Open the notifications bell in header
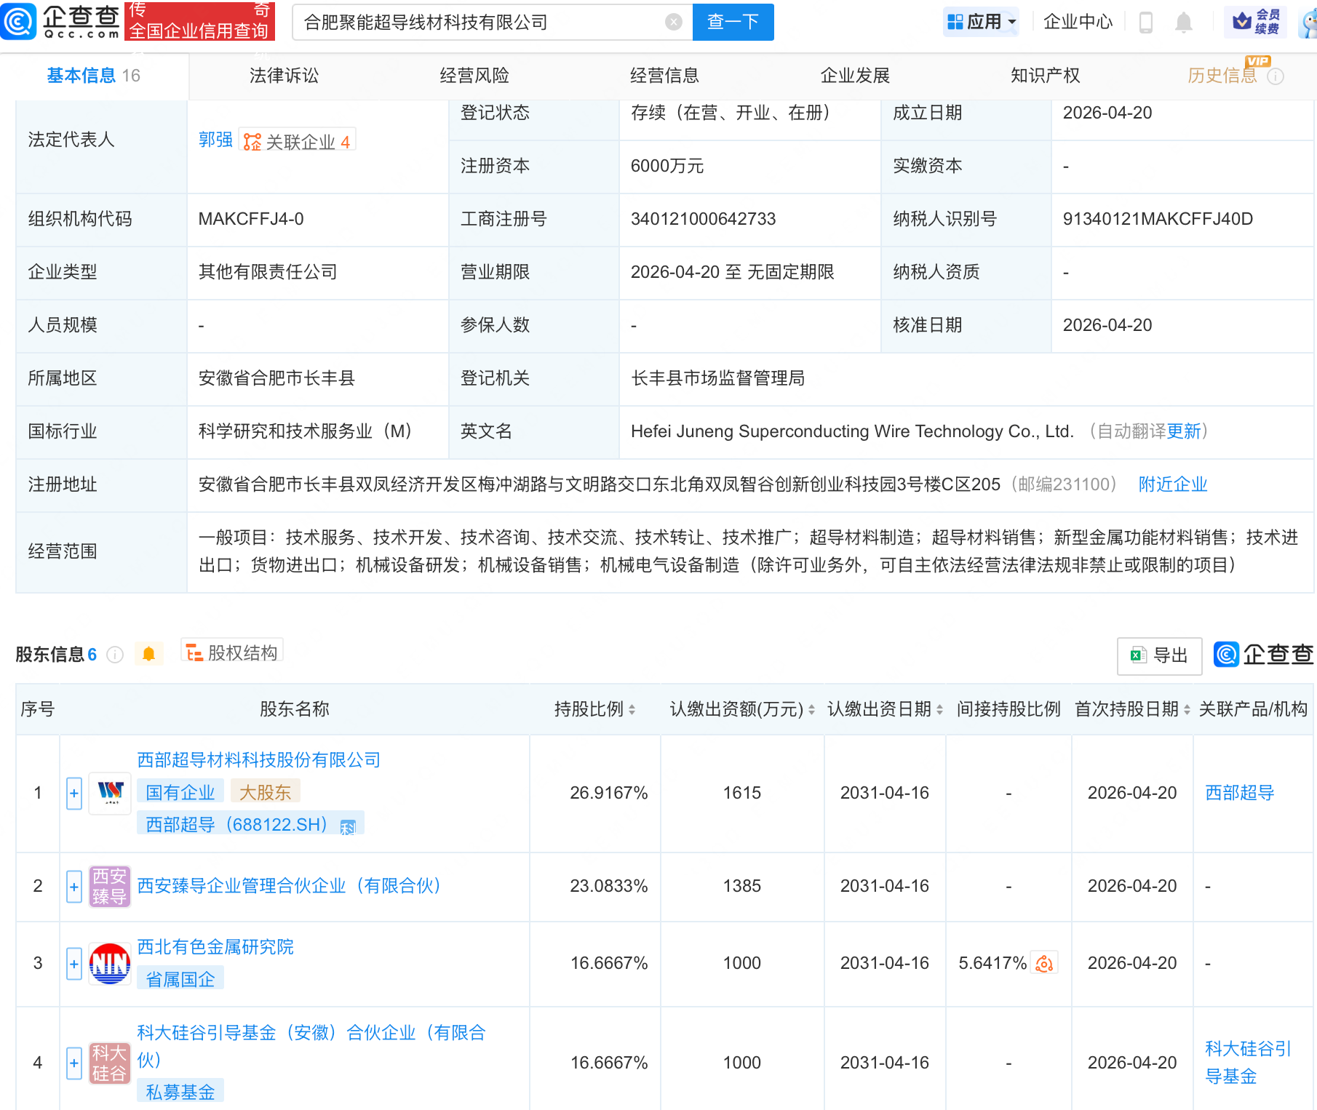1317x1110 pixels. [x=1184, y=23]
